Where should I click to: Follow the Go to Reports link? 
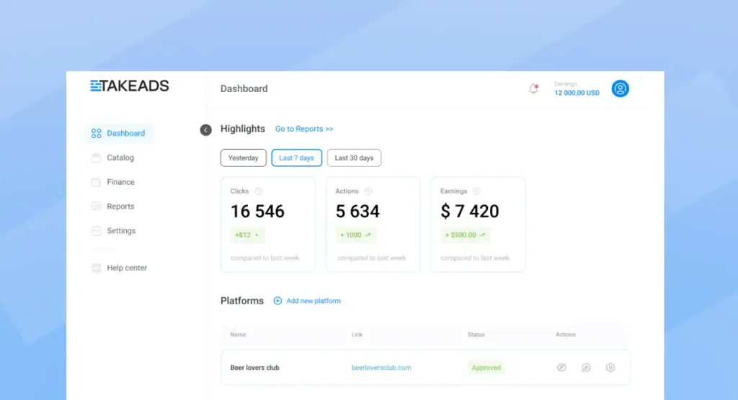tap(304, 129)
